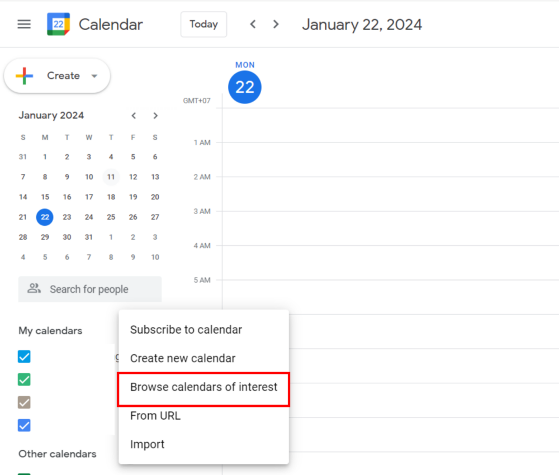Expand the Create button dropdown arrow
This screenshot has width=559, height=475.
(x=94, y=76)
